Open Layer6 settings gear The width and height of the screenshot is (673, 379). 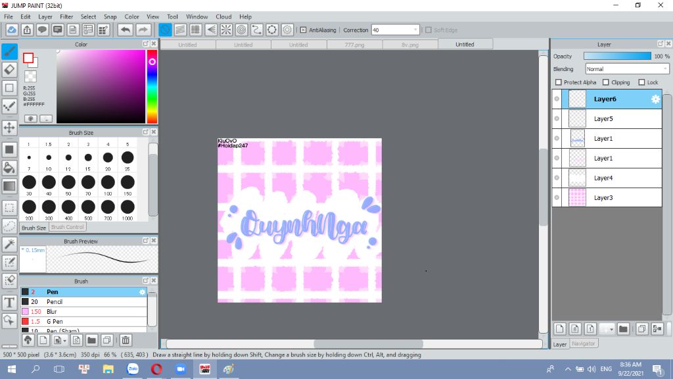pos(655,99)
